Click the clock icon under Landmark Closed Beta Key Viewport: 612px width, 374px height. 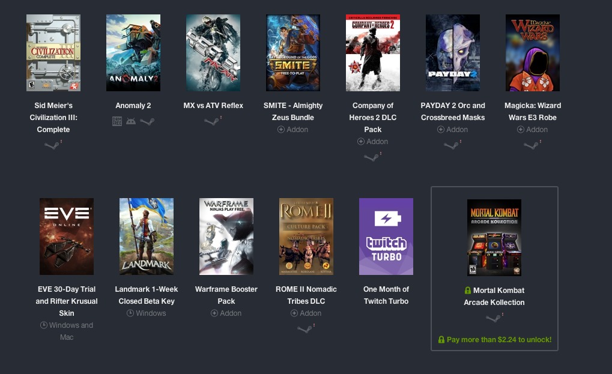pos(130,313)
